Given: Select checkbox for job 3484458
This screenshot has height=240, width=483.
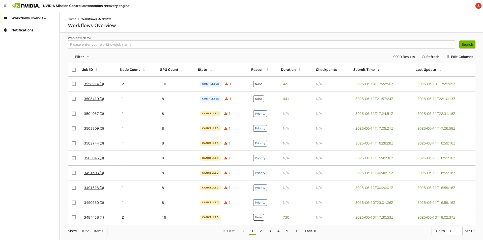Looking at the screenshot, I should (x=74, y=217).
